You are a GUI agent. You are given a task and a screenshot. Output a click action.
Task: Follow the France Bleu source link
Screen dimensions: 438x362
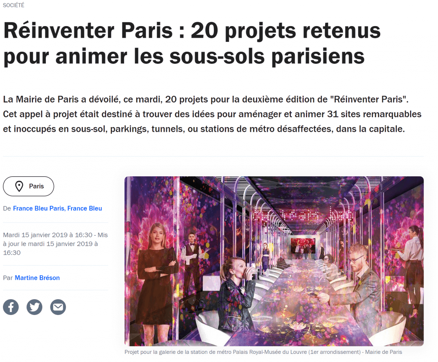[x=85, y=208]
